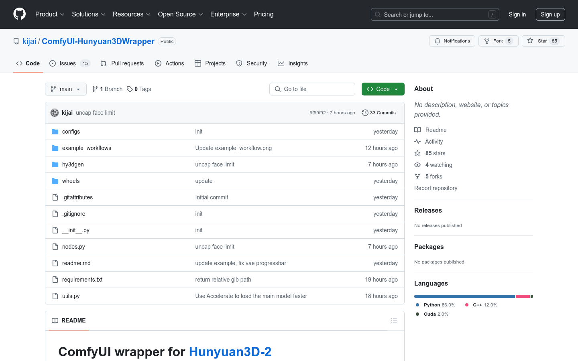Open the requirements.txt file
This screenshot has height=361, width=578.
pos(82,280)
